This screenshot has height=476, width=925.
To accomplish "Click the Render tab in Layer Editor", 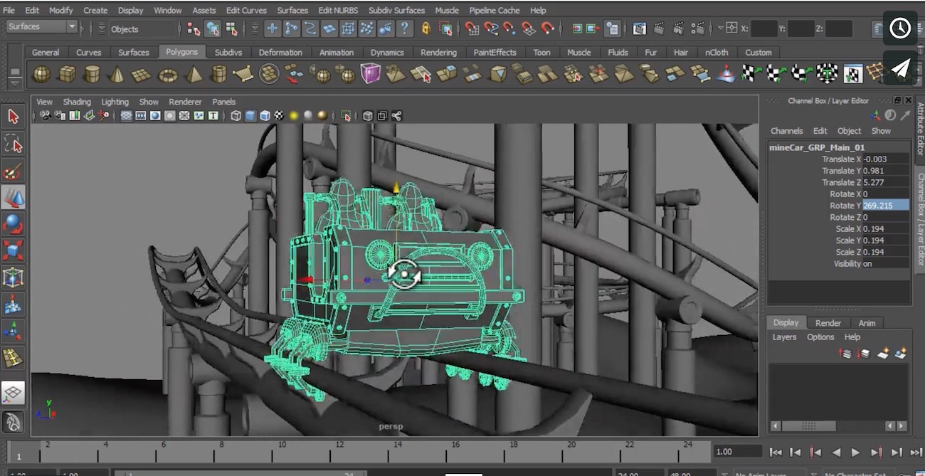I will click(x=828, y=323).
